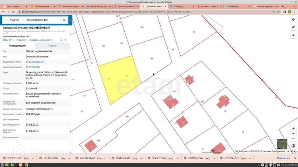Bookmark this page with the star icon
298x167 pixels.
point(278,12)
